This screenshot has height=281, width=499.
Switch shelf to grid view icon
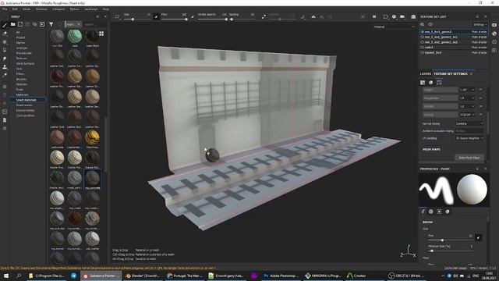click(101, 34)
